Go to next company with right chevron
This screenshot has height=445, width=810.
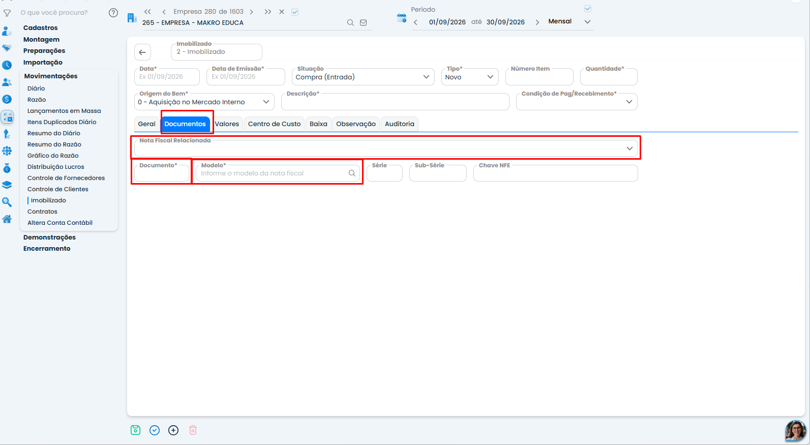(251, 12)
